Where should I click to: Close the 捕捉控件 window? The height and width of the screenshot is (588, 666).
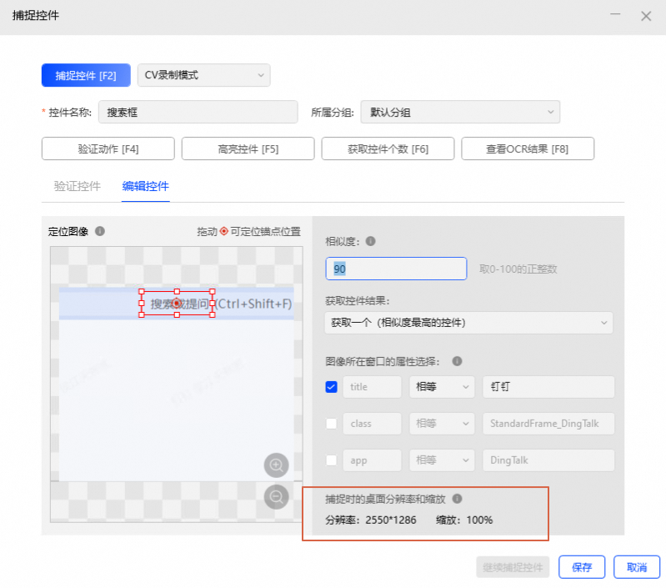[646, 16]
